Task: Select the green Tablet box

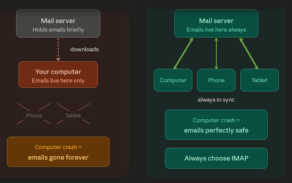Action: point(259,80)
